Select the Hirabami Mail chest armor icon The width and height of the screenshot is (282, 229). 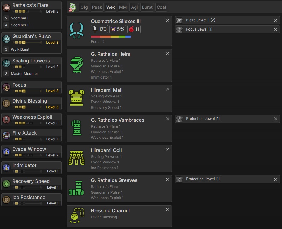tap(77, 98)
